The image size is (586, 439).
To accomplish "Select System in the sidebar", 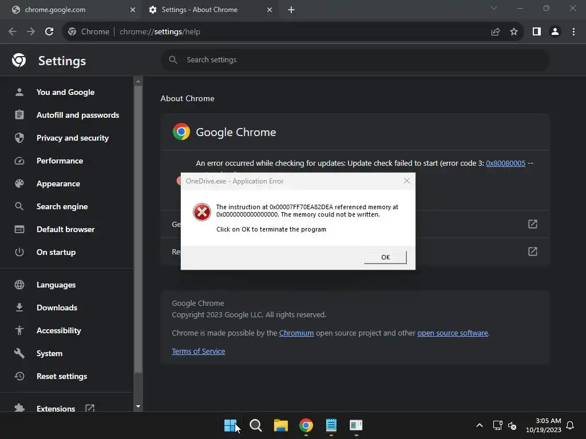I will pos(49,353).
